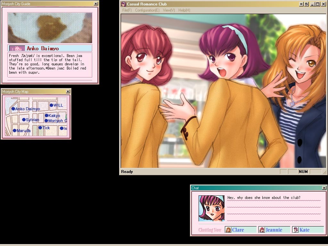Screen dimensions: 328x246
Task: Choose the Sylvian location on the map
Action: (x=24, y=120)
